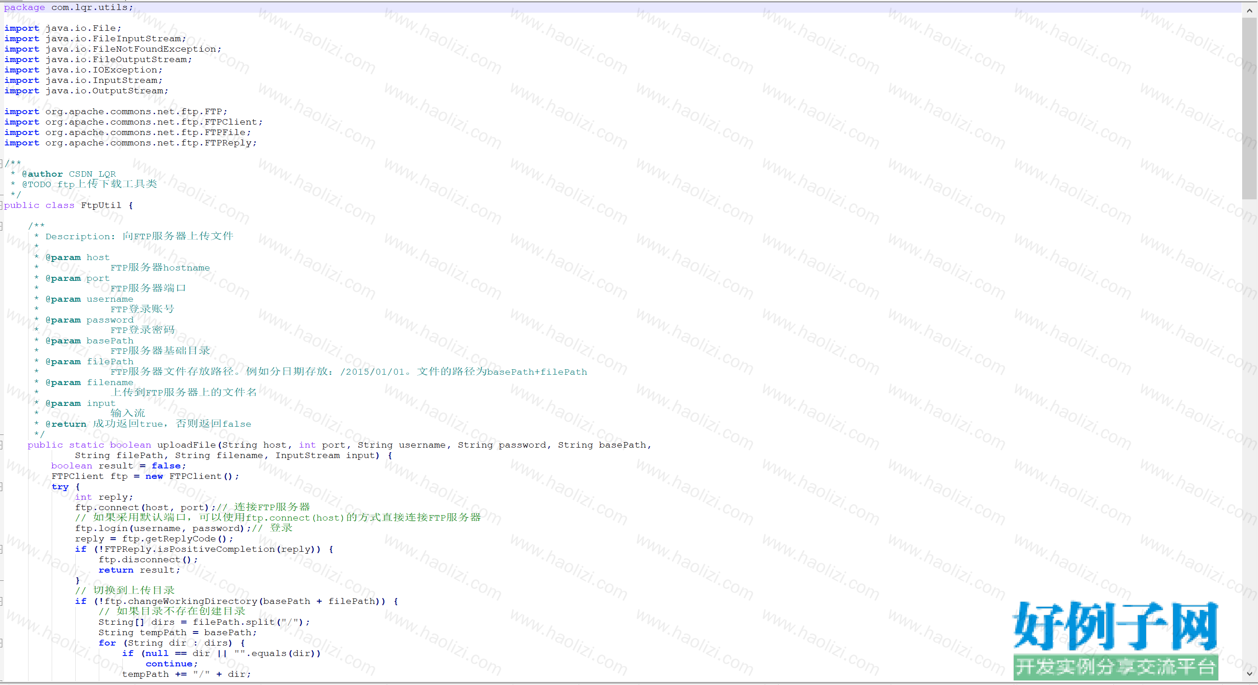1258x685 pixels.
Task: Click the import java.io.FileNotFoundException line
Action: click(x=113, y=49)
